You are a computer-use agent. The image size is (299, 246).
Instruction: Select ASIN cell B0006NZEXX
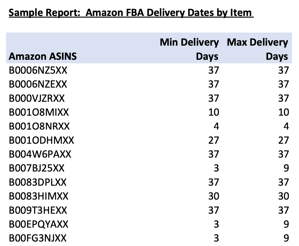38,84
